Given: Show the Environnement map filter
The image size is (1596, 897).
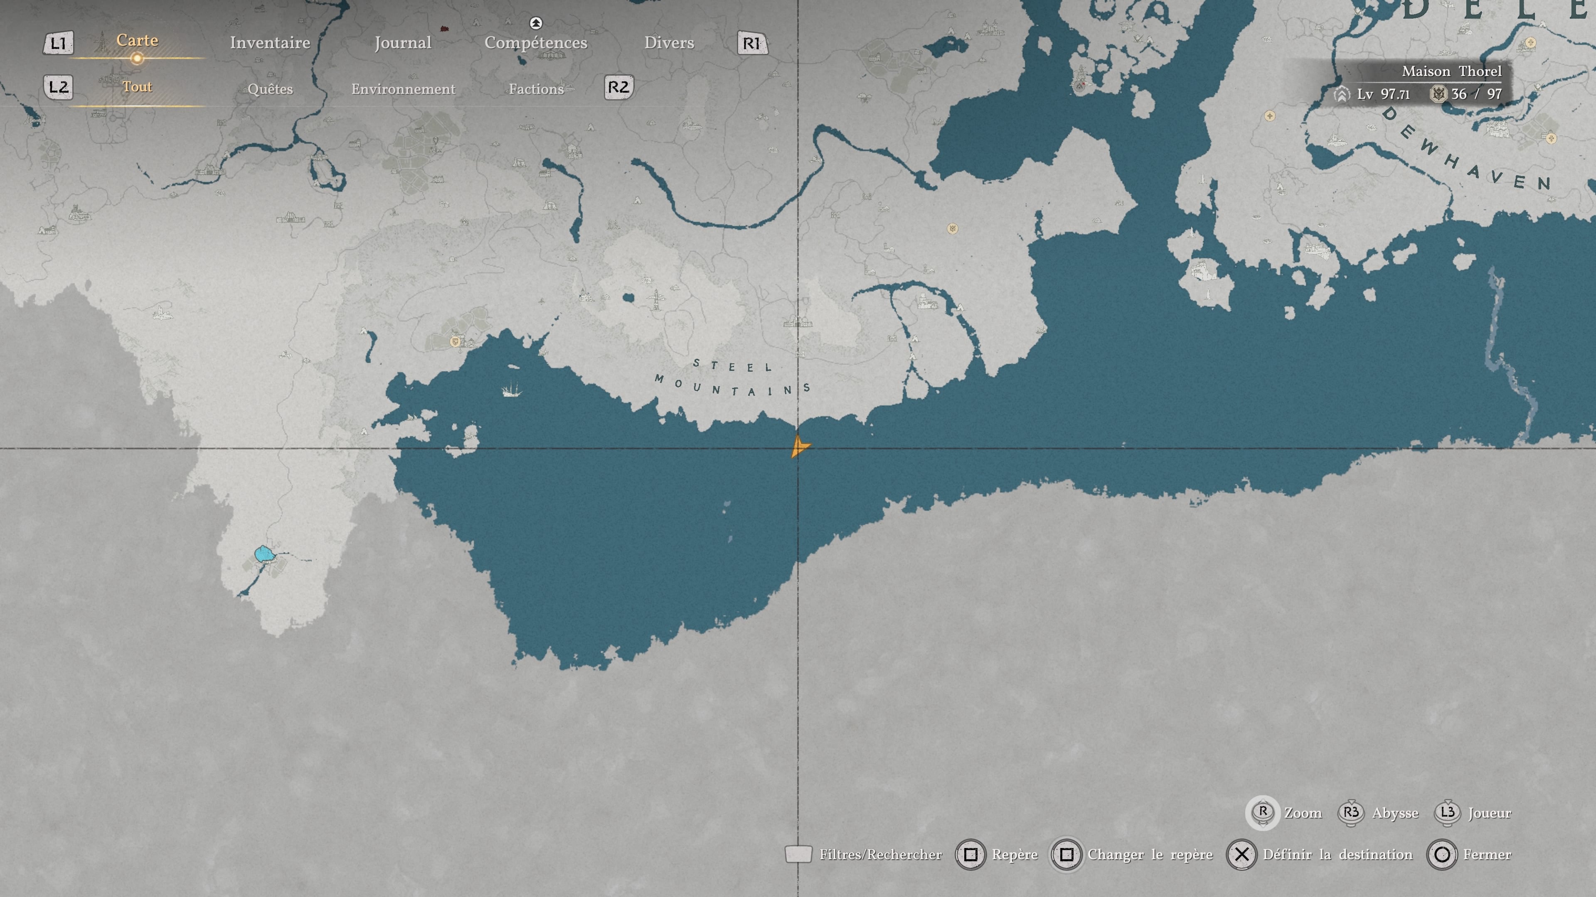Looking at the screenshot, I should 403,89.
